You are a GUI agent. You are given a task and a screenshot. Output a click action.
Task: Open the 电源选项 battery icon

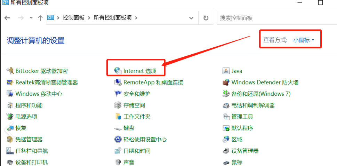[10, 117]
